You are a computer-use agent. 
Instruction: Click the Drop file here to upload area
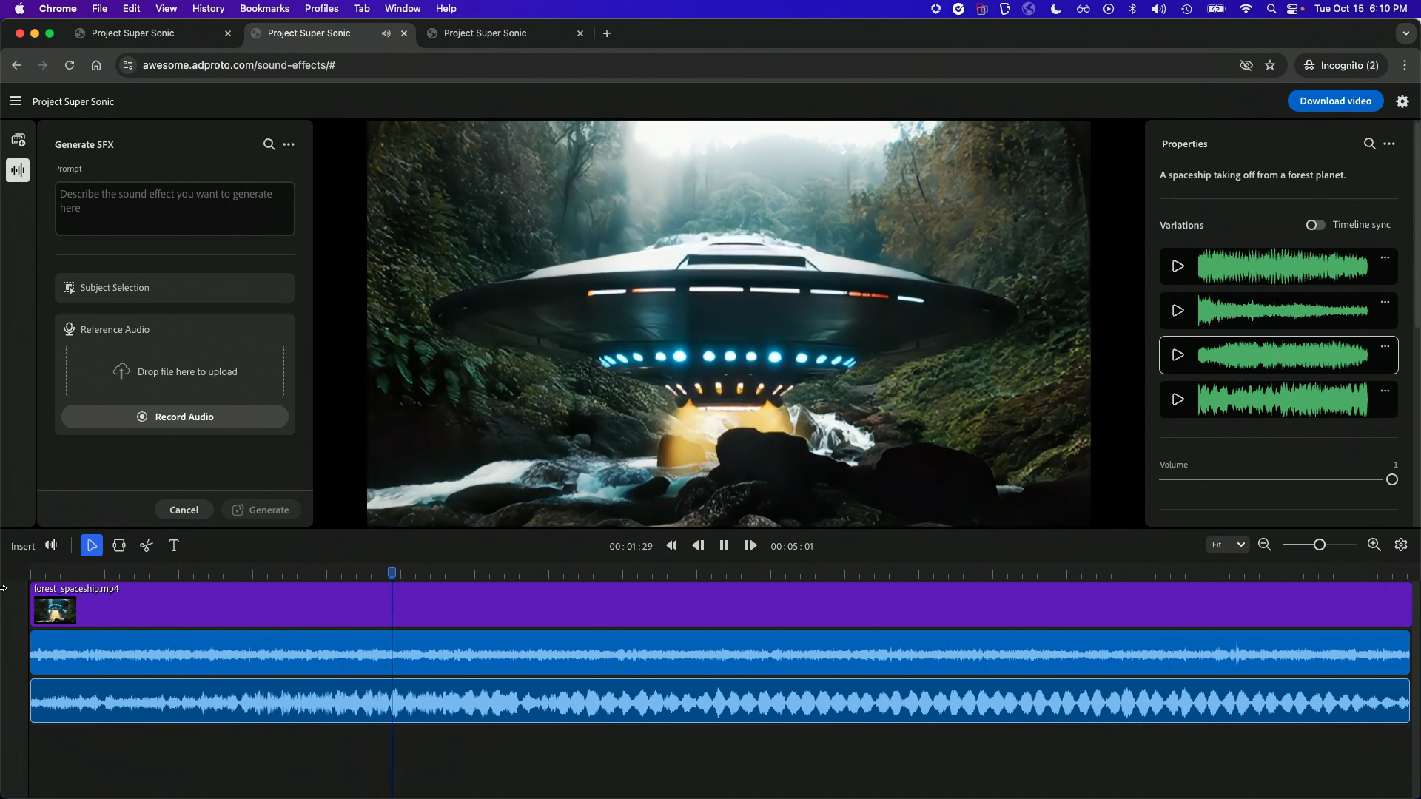coord(175,371)
